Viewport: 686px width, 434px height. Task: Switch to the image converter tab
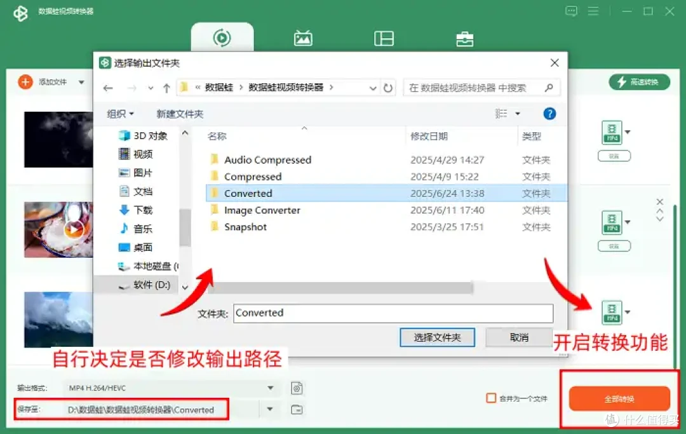303,39
